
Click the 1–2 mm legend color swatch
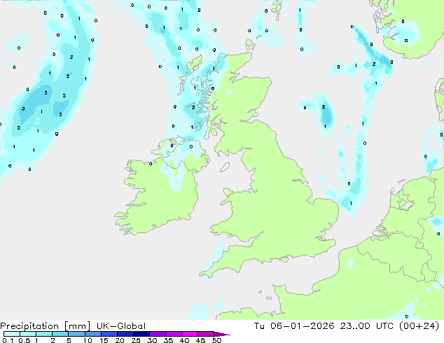[44, 334]
